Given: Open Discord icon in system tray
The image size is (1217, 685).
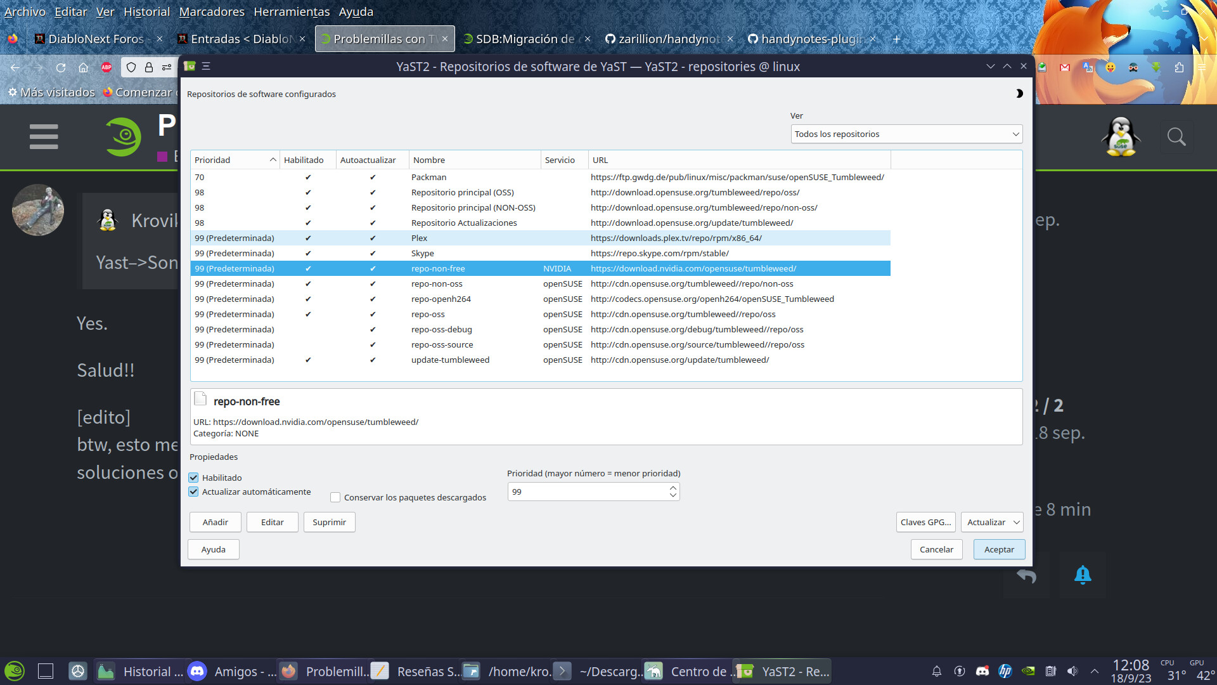Looking at the screenshot, I should click(982, 671).
